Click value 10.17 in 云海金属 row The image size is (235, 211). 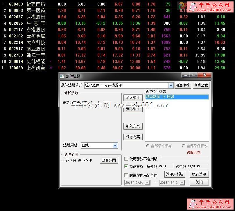pos(200,36)
